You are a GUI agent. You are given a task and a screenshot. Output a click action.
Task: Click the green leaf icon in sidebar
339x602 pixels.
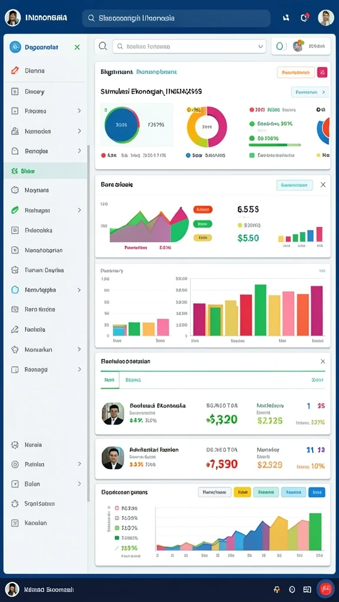coord(15,210)
